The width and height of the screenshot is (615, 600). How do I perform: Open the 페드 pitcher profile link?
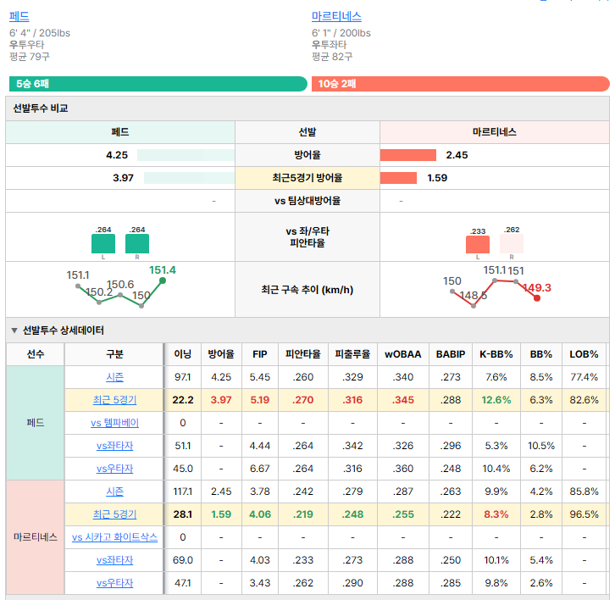click(x=19, y=16)
